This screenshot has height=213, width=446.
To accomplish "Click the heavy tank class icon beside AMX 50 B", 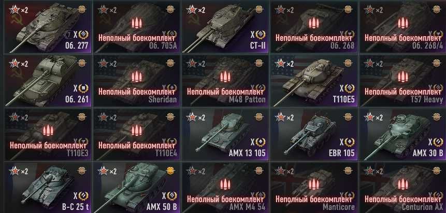I will click(x=171, y=195).
